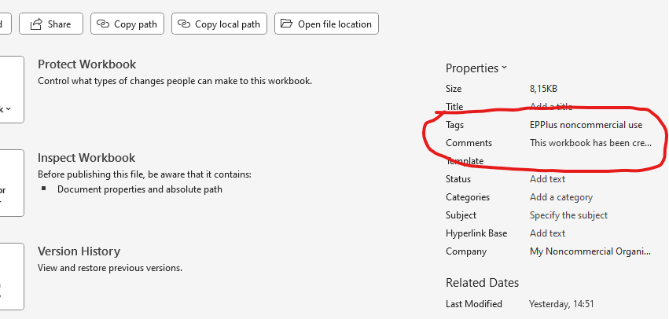Click the Inspect Workbook heading
669x319 pixels.
tap(86, 158)
